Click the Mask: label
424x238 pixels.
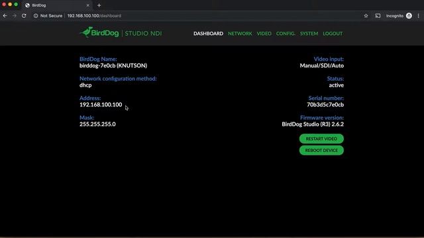pos(87,118)
